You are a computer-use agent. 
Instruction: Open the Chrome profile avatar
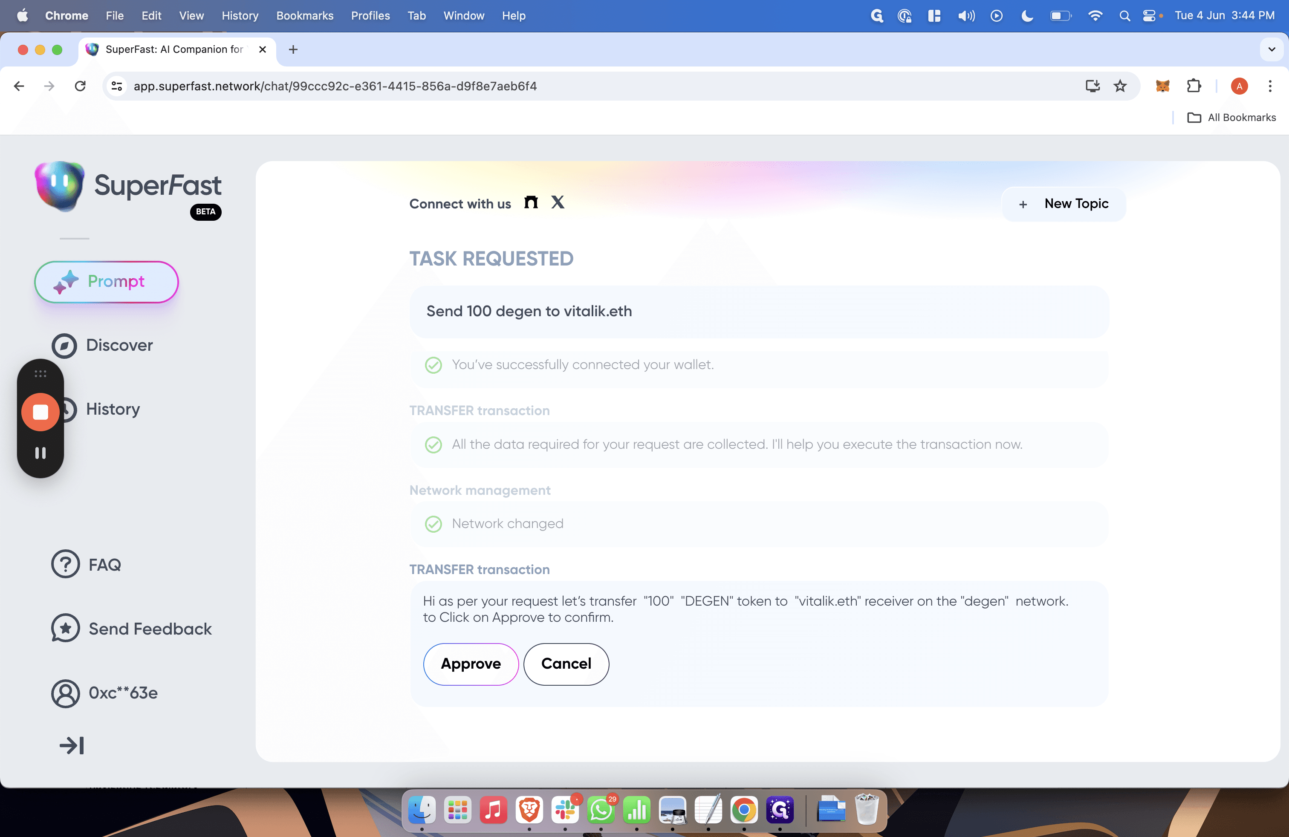click(x=1239, y=86)
